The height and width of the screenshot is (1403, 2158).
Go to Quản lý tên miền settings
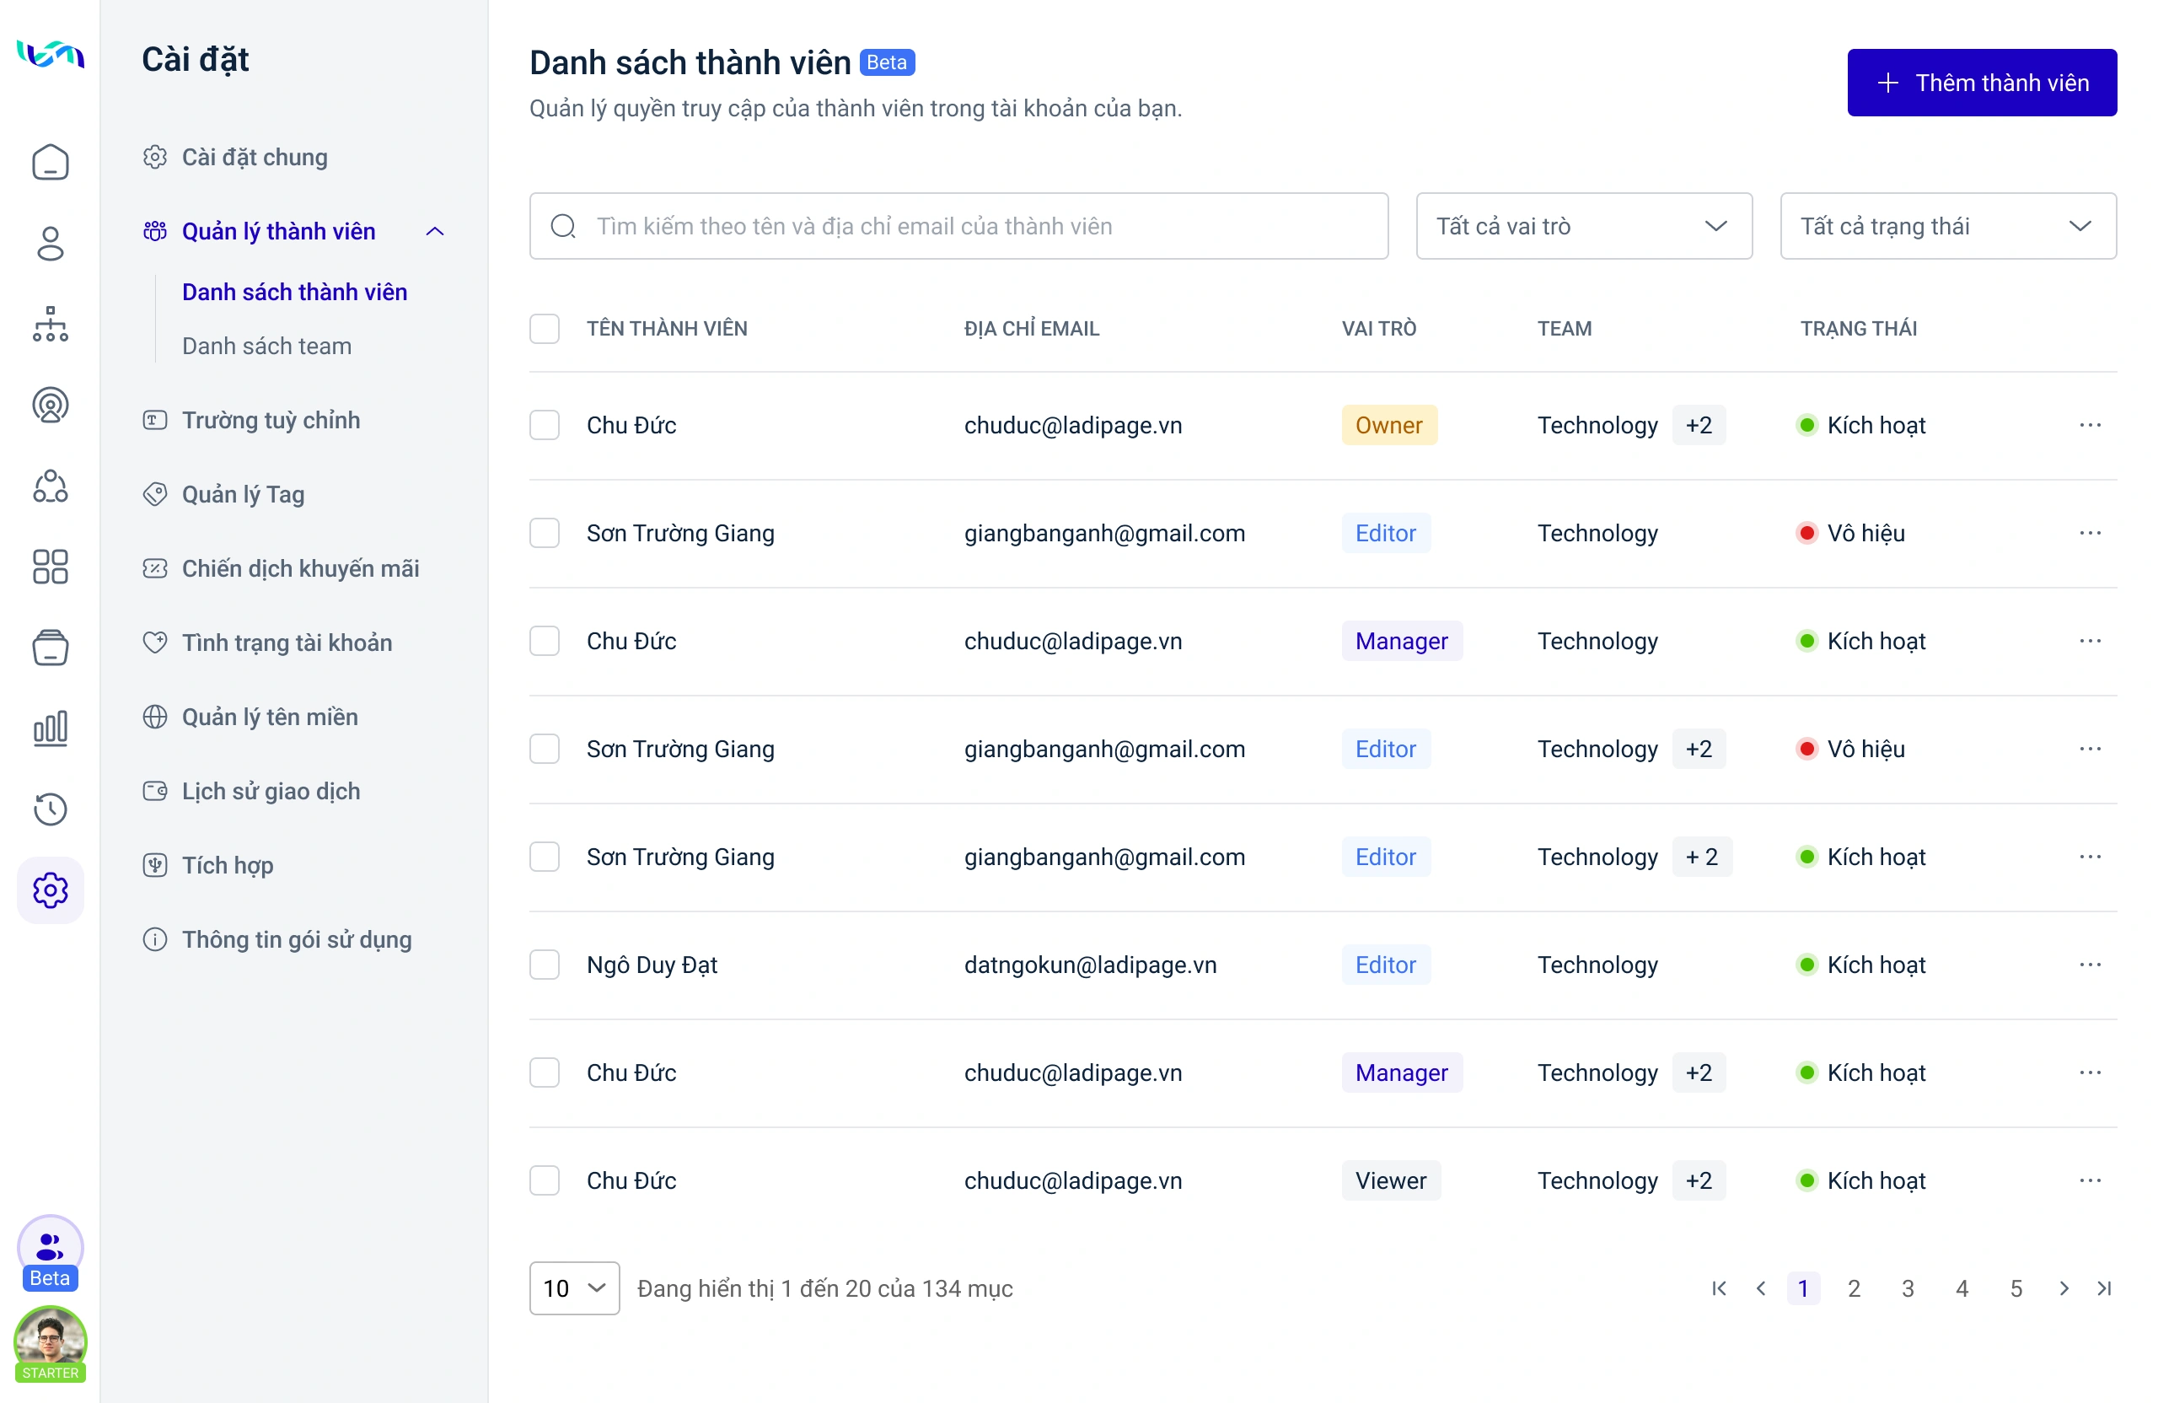269,717
